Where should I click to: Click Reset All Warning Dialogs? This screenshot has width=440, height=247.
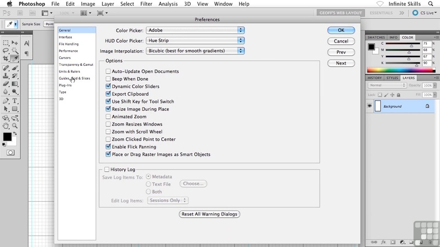click(x=209, y=214)
